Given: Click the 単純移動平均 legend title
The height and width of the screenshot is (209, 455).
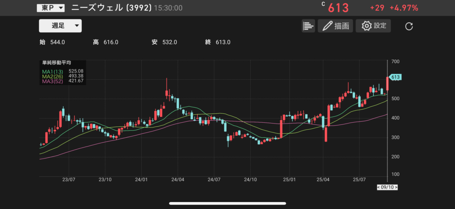Looking at the screenshot, I should point(57,62).
